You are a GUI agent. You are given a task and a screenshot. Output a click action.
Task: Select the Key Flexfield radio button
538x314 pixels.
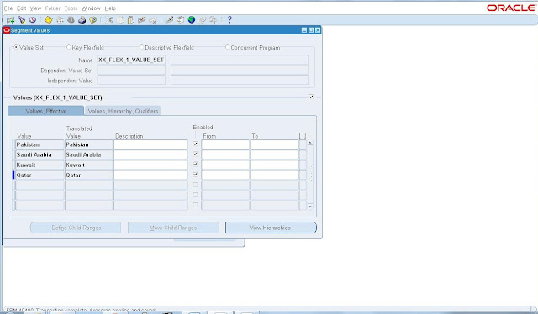click(69, 47)
